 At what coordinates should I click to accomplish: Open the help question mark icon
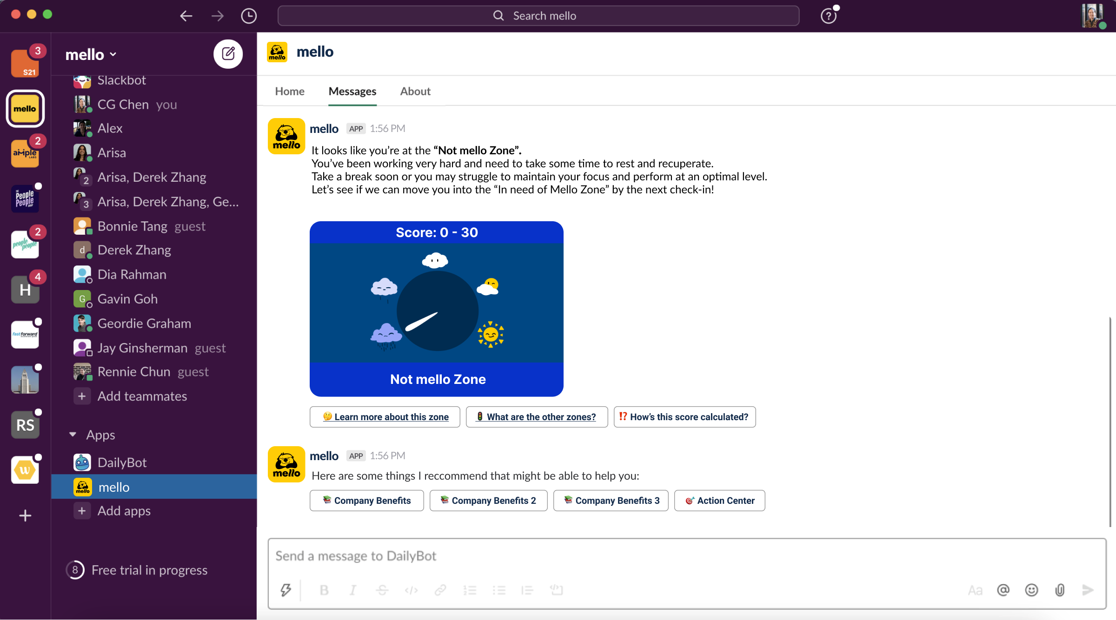point(828,16)
